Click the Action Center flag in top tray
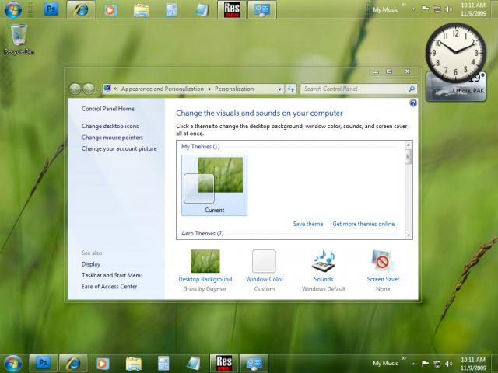 pyautogui.click(x=425, y=9)
